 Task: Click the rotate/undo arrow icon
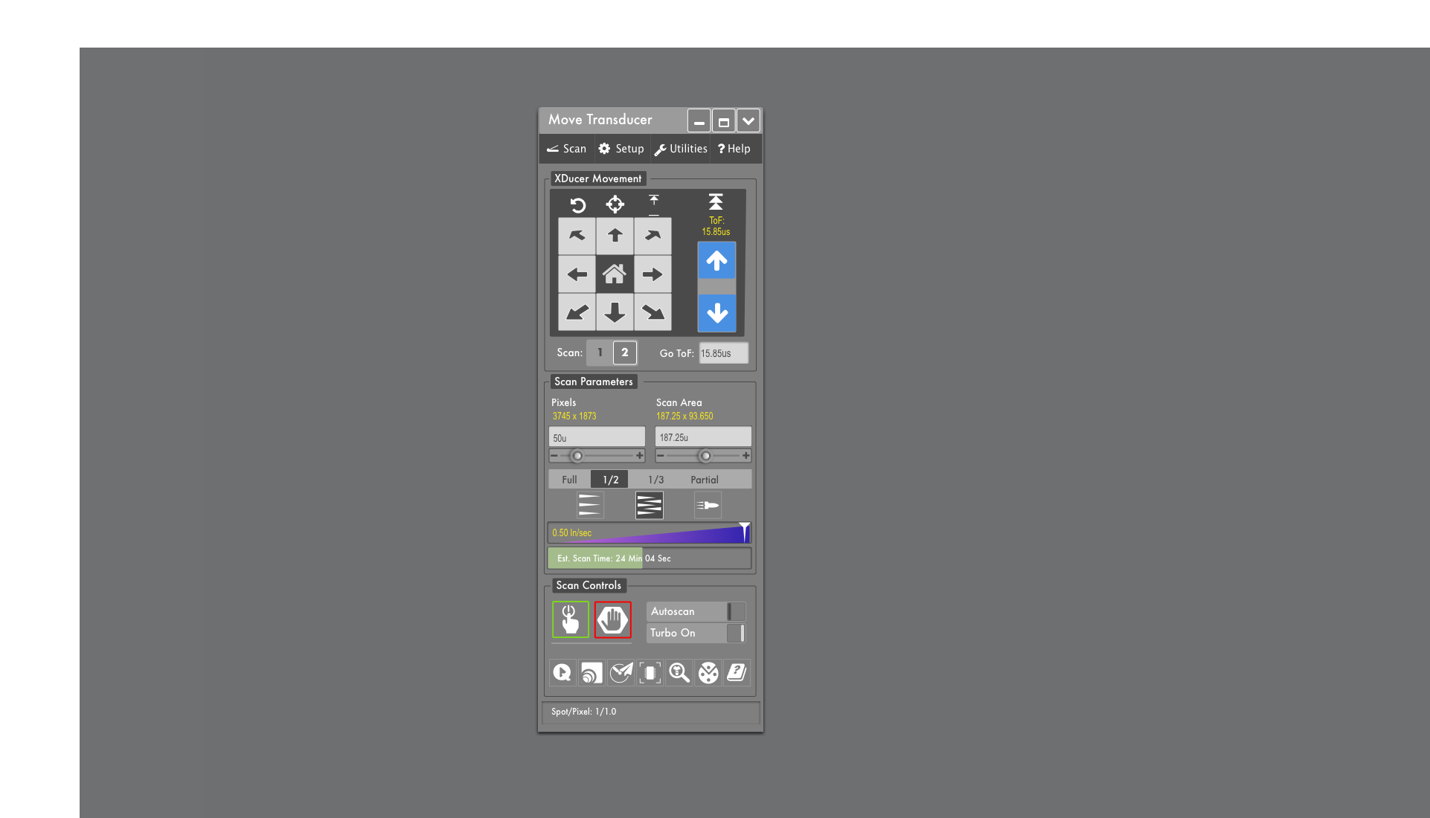click(x=577, y=204)
